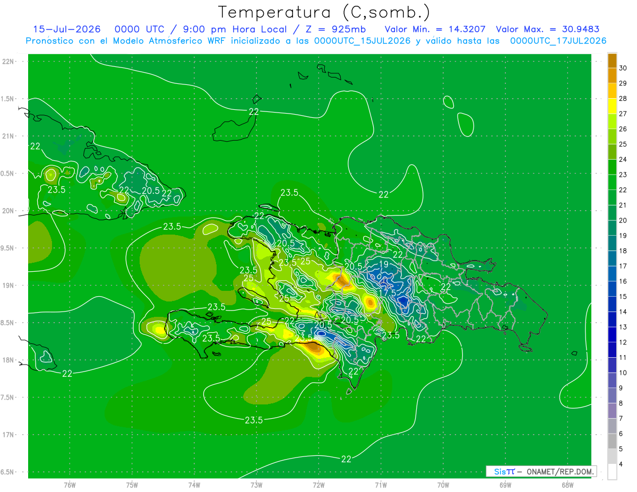Click the topmost brown legend band above 30
The width and height of the screenshot is (637, 492).
click(x=612, y=61)
